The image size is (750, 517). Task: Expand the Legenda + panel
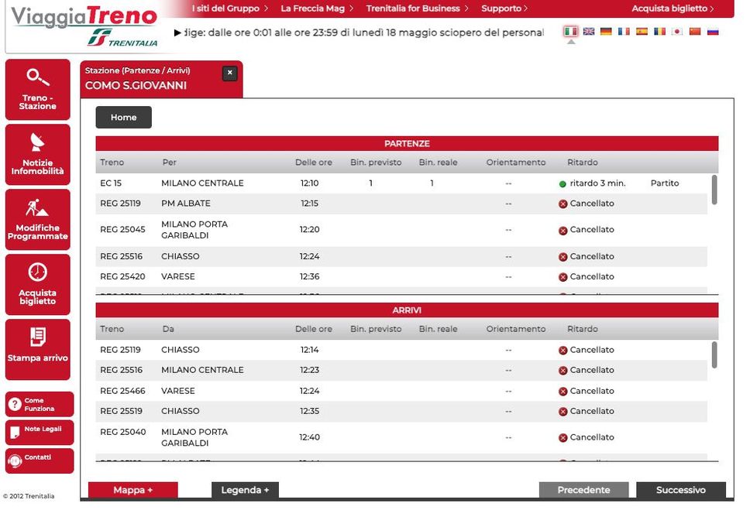pos(245,490)
